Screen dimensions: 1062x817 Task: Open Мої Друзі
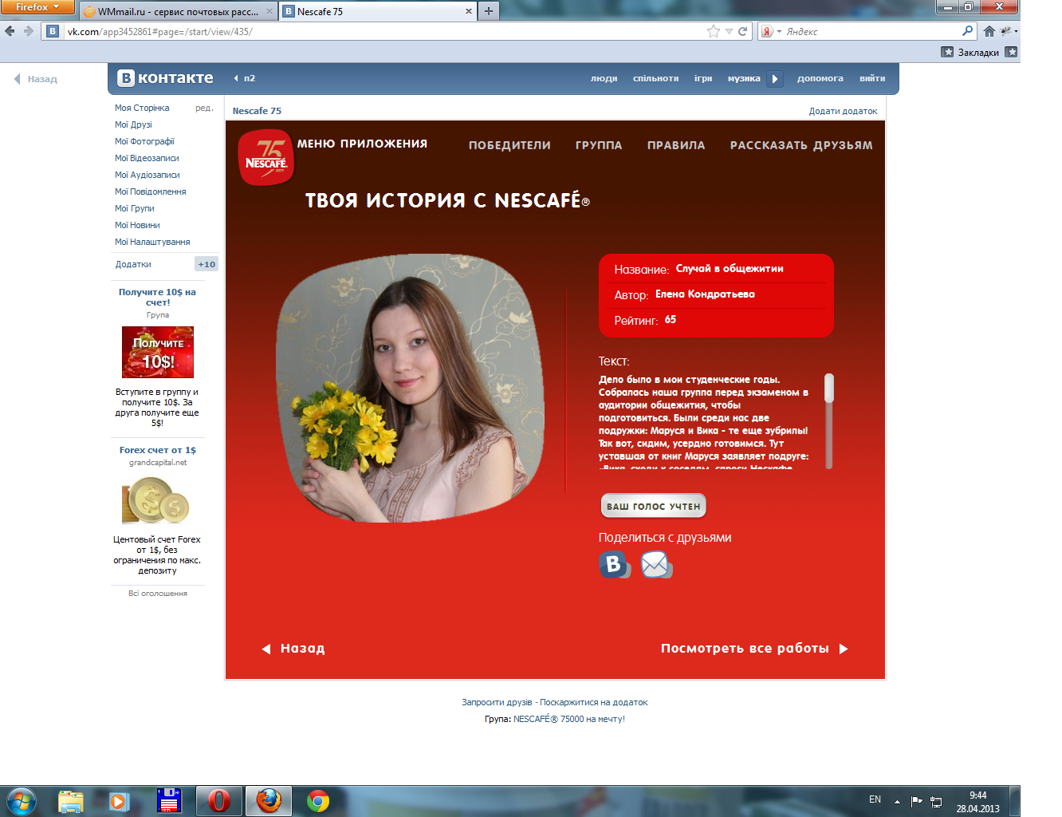(x=133, y=124)
